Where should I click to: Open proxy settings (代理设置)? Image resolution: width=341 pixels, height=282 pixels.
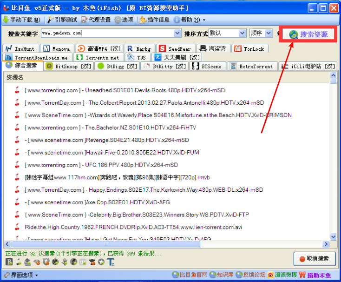[x=96, y=20]
